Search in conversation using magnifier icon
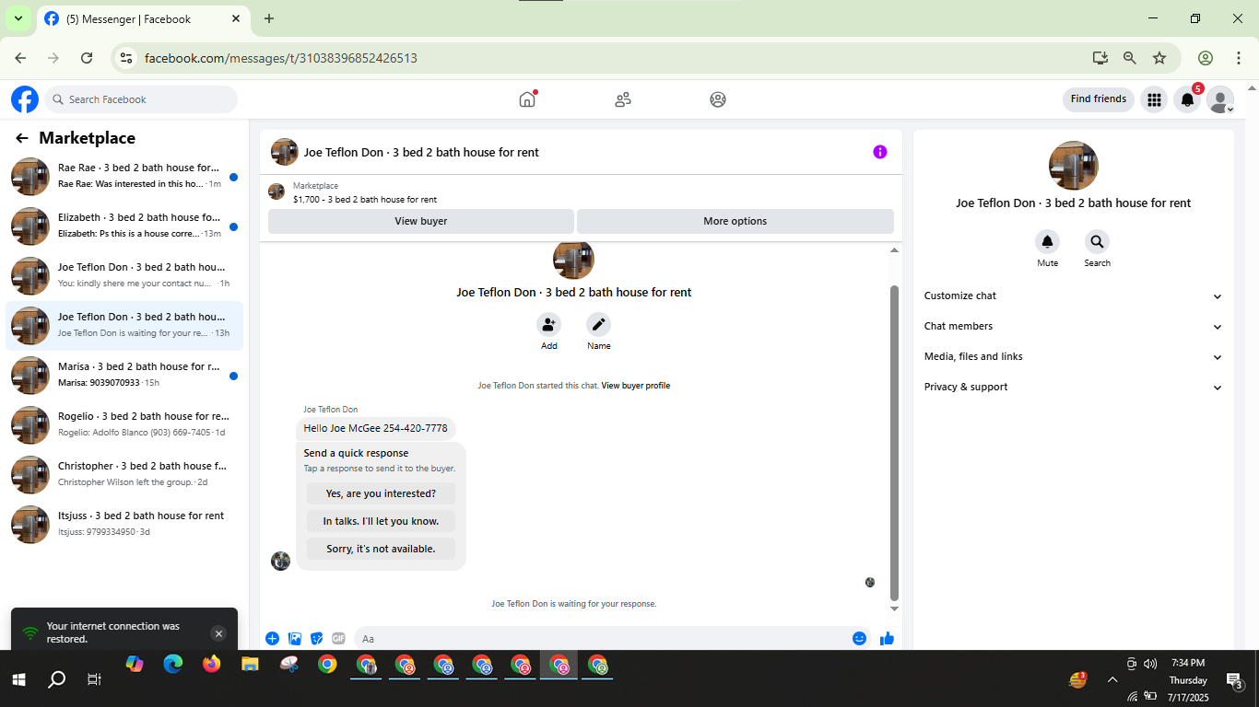The width and height of the screenshot is (1259, 707). [1097, 242]
